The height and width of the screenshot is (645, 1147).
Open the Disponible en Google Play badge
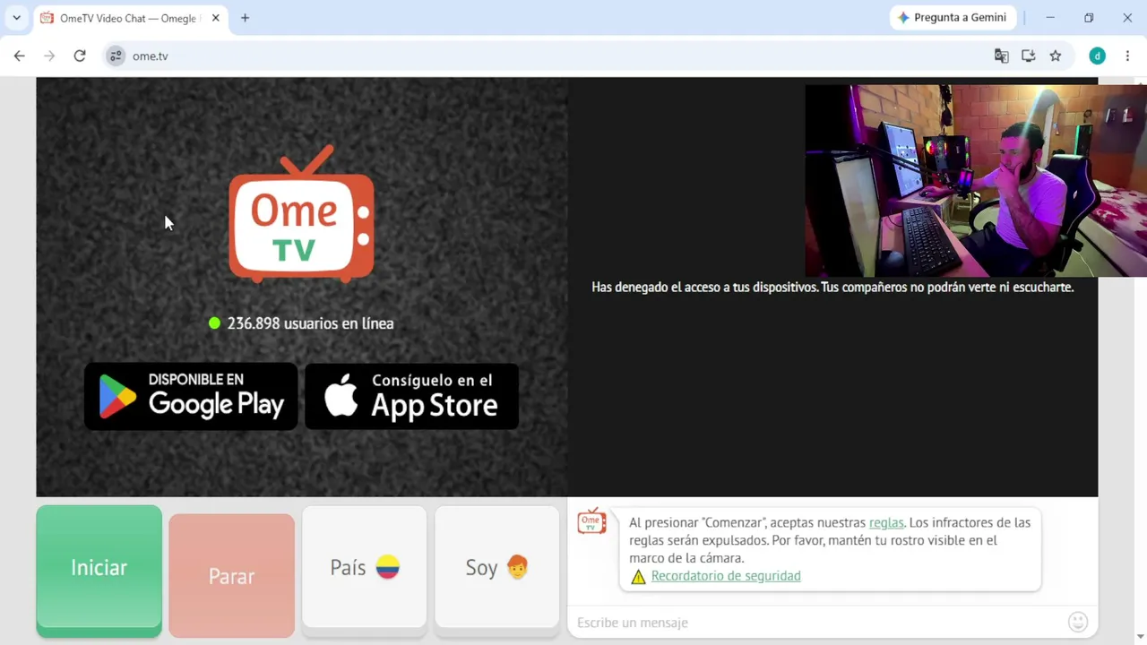191,396
